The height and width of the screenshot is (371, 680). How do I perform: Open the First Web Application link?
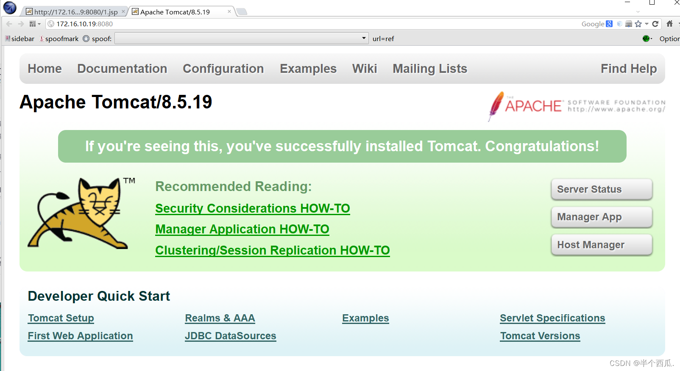coord(81,336)
